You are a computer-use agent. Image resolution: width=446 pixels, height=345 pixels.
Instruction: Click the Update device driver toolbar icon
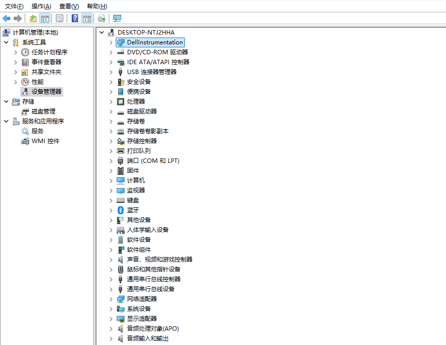click(101, 18)
